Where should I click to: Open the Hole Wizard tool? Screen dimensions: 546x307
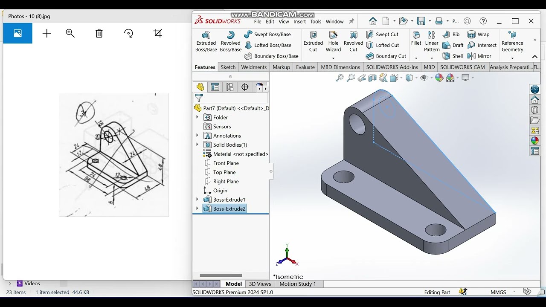click(333, 41)
